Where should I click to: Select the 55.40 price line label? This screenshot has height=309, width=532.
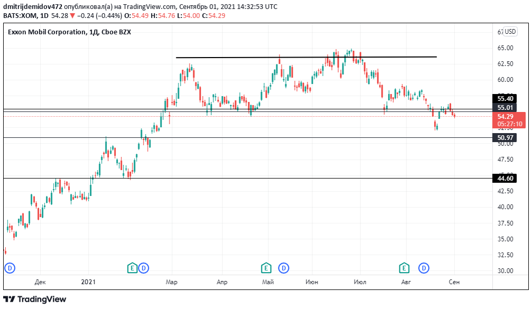505,99
